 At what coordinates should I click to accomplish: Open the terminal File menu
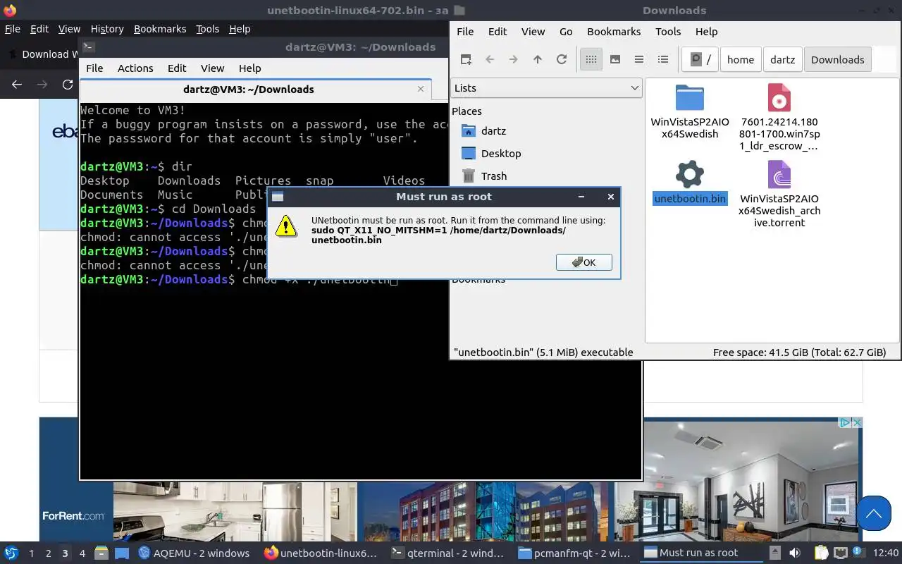pos(94,68)
